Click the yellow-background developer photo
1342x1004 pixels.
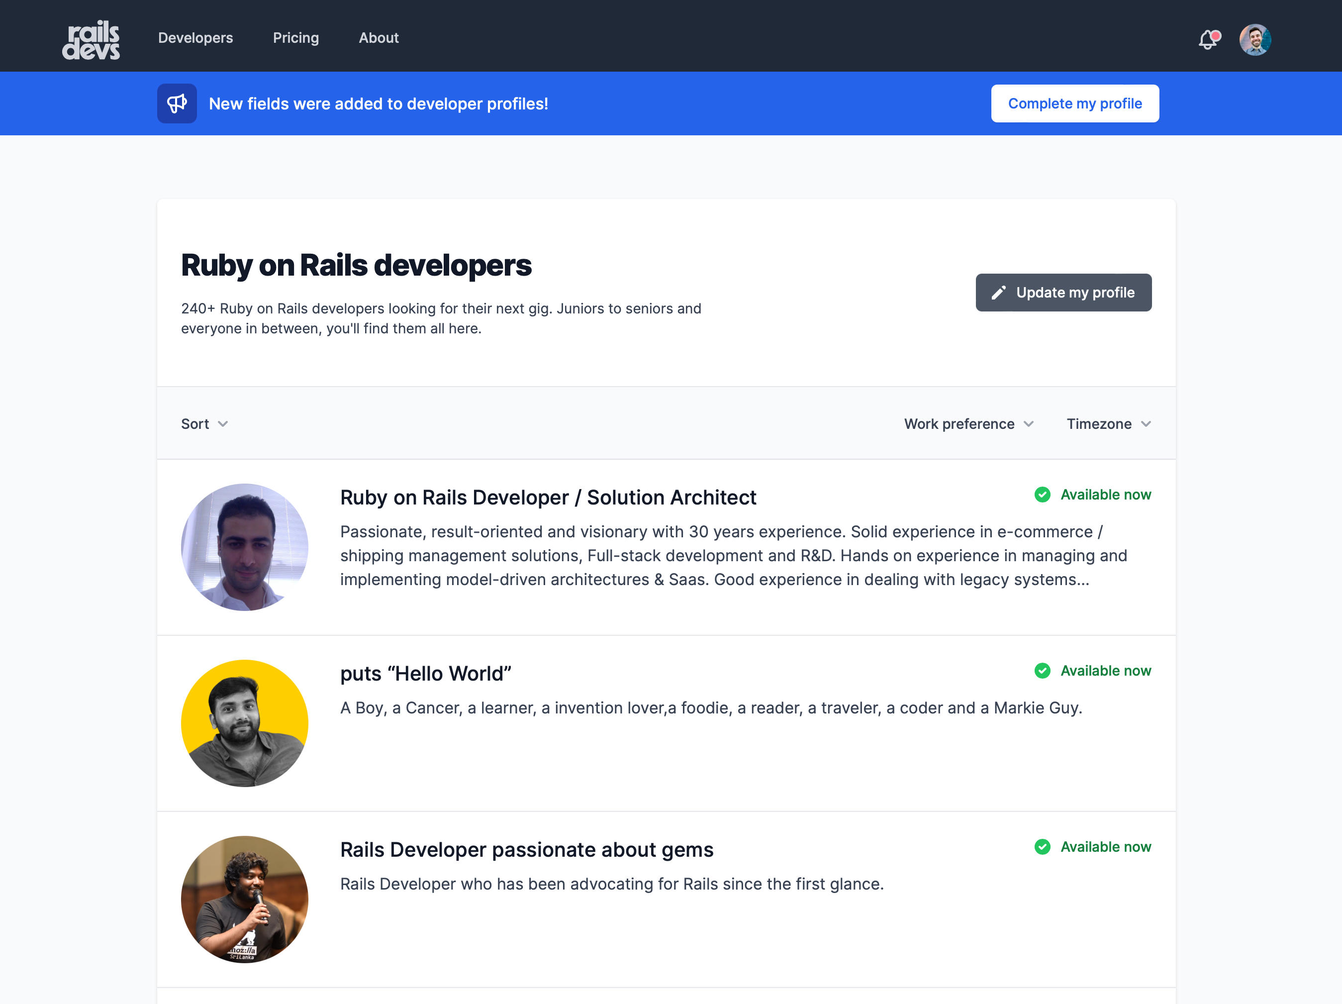(x=245, y=723)
